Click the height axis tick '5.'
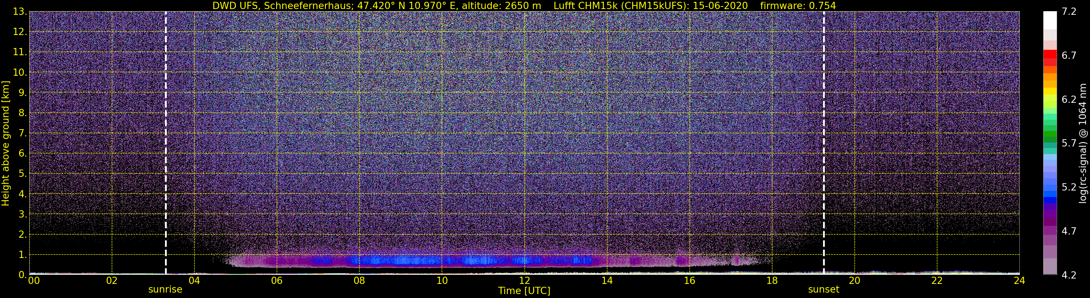This screenshot has height=298, width=1090. tap(22, 174)
